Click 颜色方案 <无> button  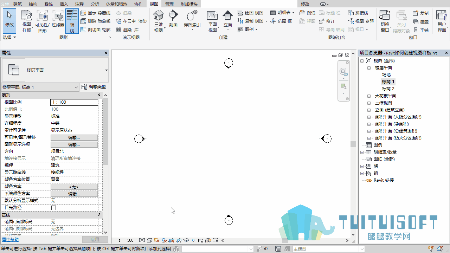pyautogui.click(x=74, y=187)
